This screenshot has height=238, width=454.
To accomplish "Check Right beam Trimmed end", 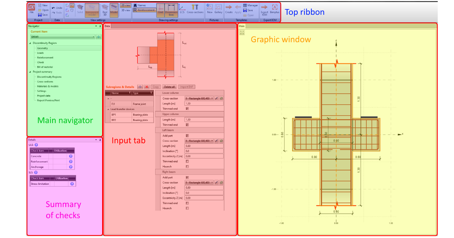I will (187, 203).
